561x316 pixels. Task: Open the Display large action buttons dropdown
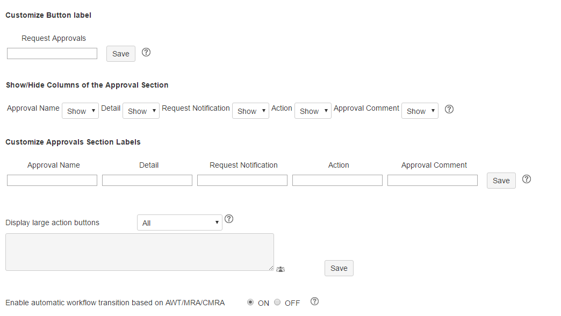(x=179, y=222)
